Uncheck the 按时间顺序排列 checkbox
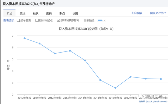This screenshot has height=104, width=168. [x=58, y=20]
